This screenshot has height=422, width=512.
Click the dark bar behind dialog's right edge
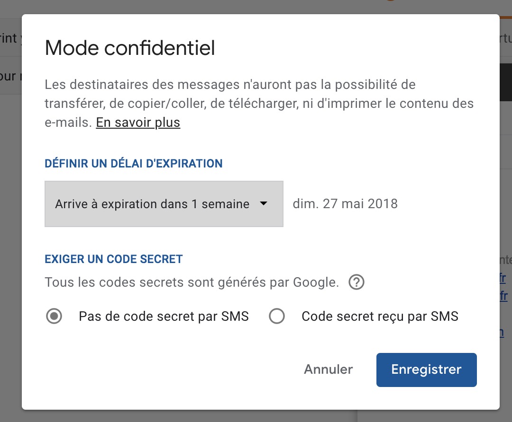[505, 83]
